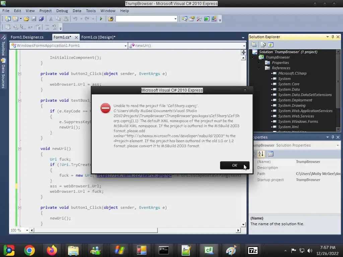Open the Project menu

(x=45, y=11)
